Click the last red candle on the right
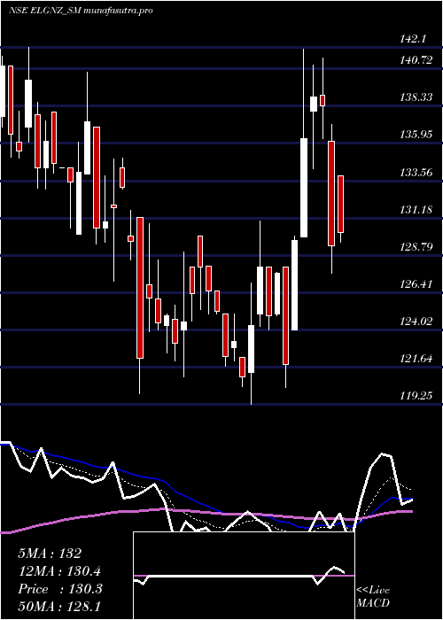 340,204
